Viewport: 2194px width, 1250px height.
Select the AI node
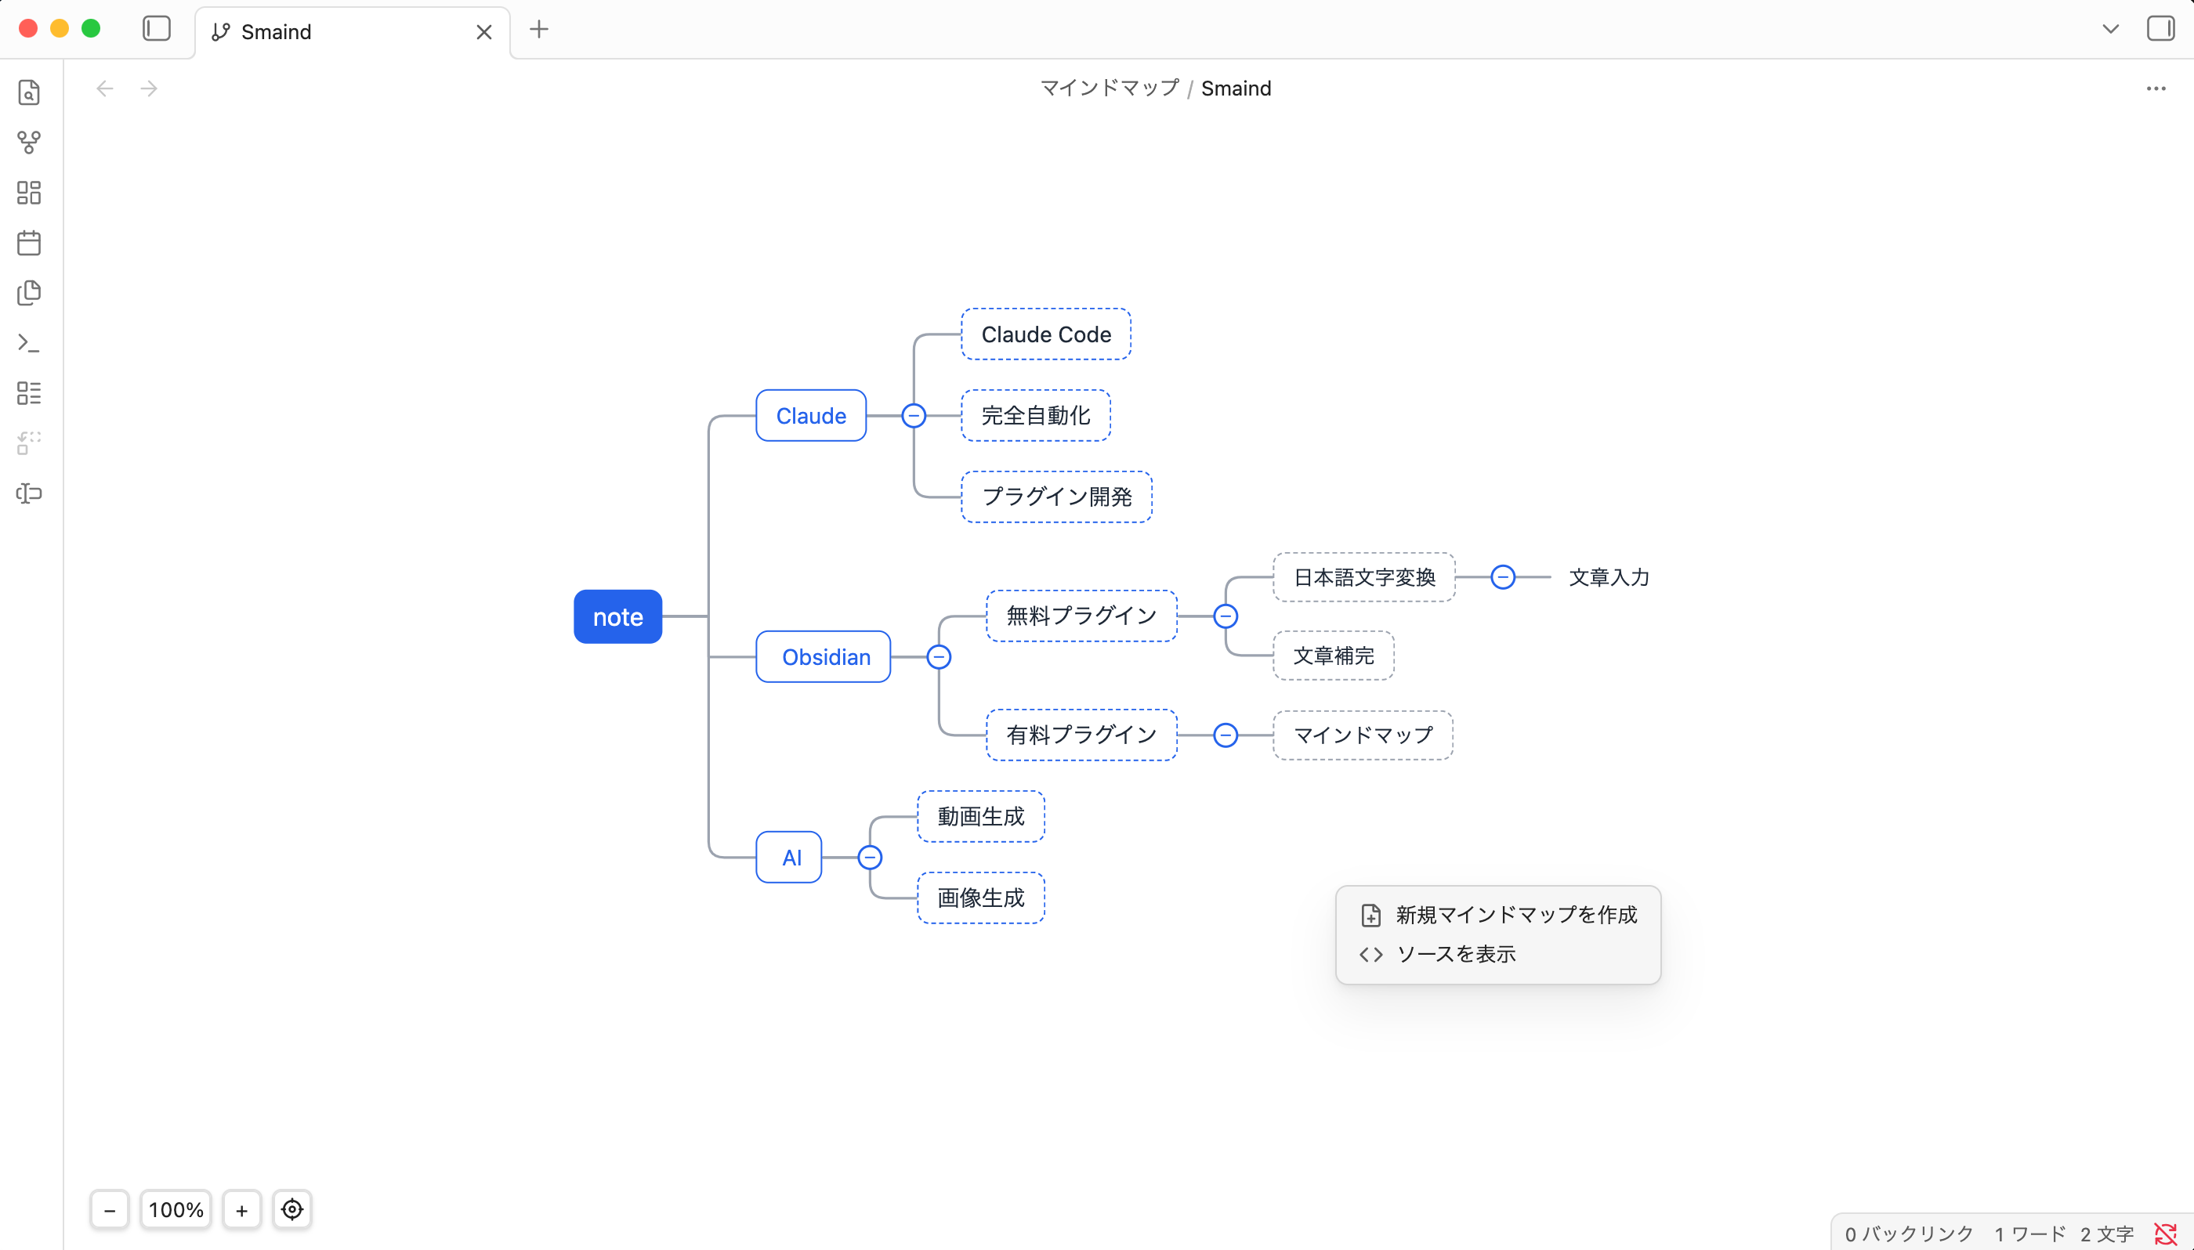(789, 857)
